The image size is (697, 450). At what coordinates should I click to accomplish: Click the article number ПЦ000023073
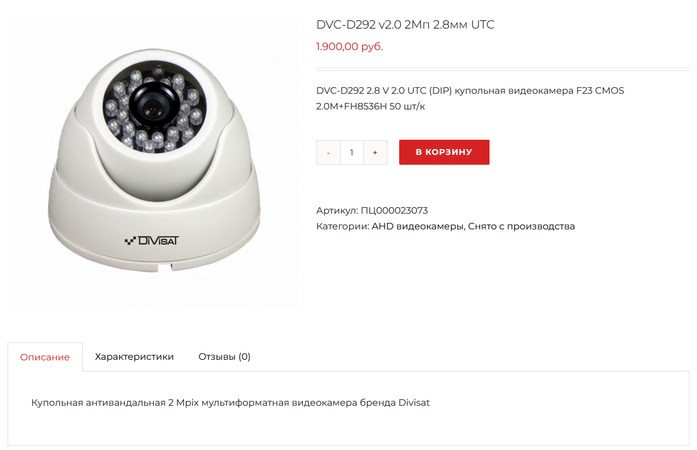(395, 210)
